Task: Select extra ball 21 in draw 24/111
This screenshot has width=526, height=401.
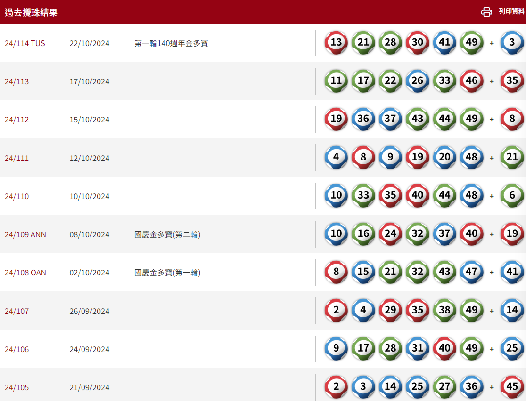Action: (x=512, y=157)
